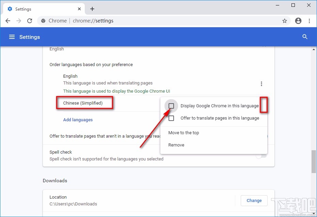Click the English language entry

tap(70, 76)
